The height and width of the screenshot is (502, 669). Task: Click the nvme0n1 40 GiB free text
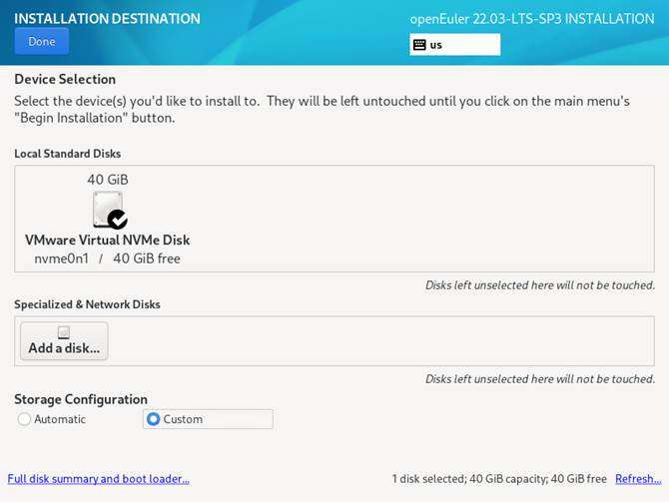click(x=107, y=258)
